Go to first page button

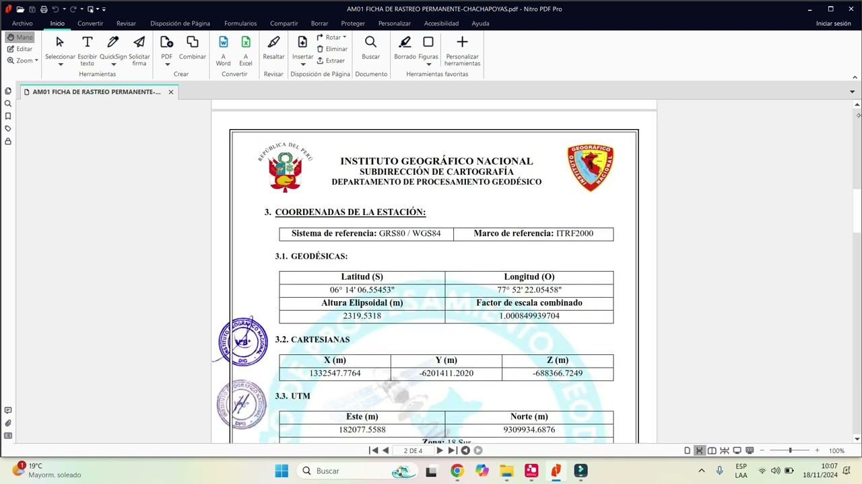point(374,450)
